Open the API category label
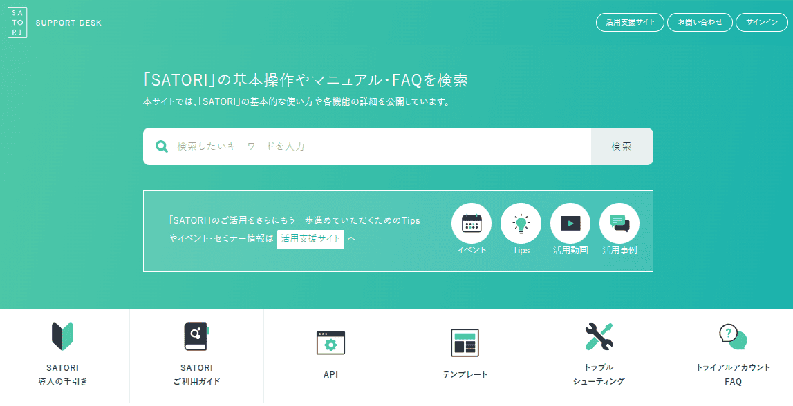Image resolution: width=793 pixels, height=406 pixels. [x=330, y=375]
